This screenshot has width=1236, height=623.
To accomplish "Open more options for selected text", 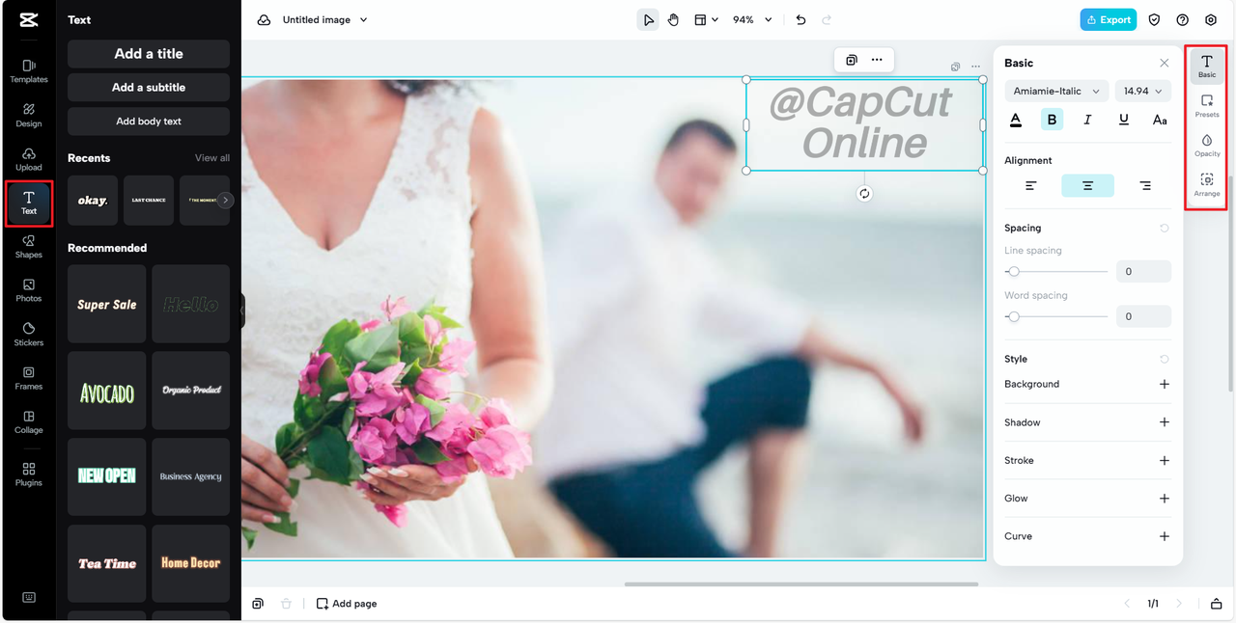I will coord(877,60).
